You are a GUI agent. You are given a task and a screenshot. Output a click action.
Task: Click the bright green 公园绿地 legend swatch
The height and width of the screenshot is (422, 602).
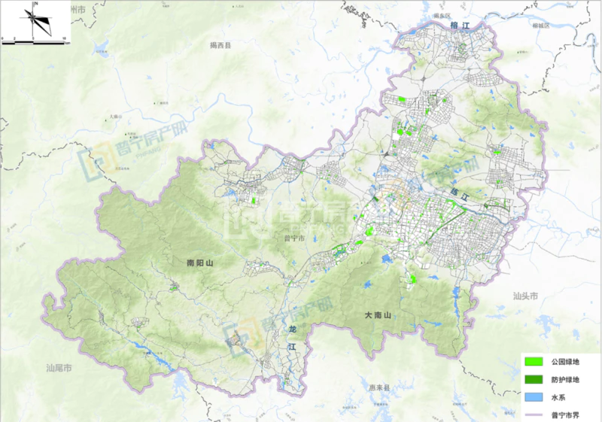coord(534,363)
